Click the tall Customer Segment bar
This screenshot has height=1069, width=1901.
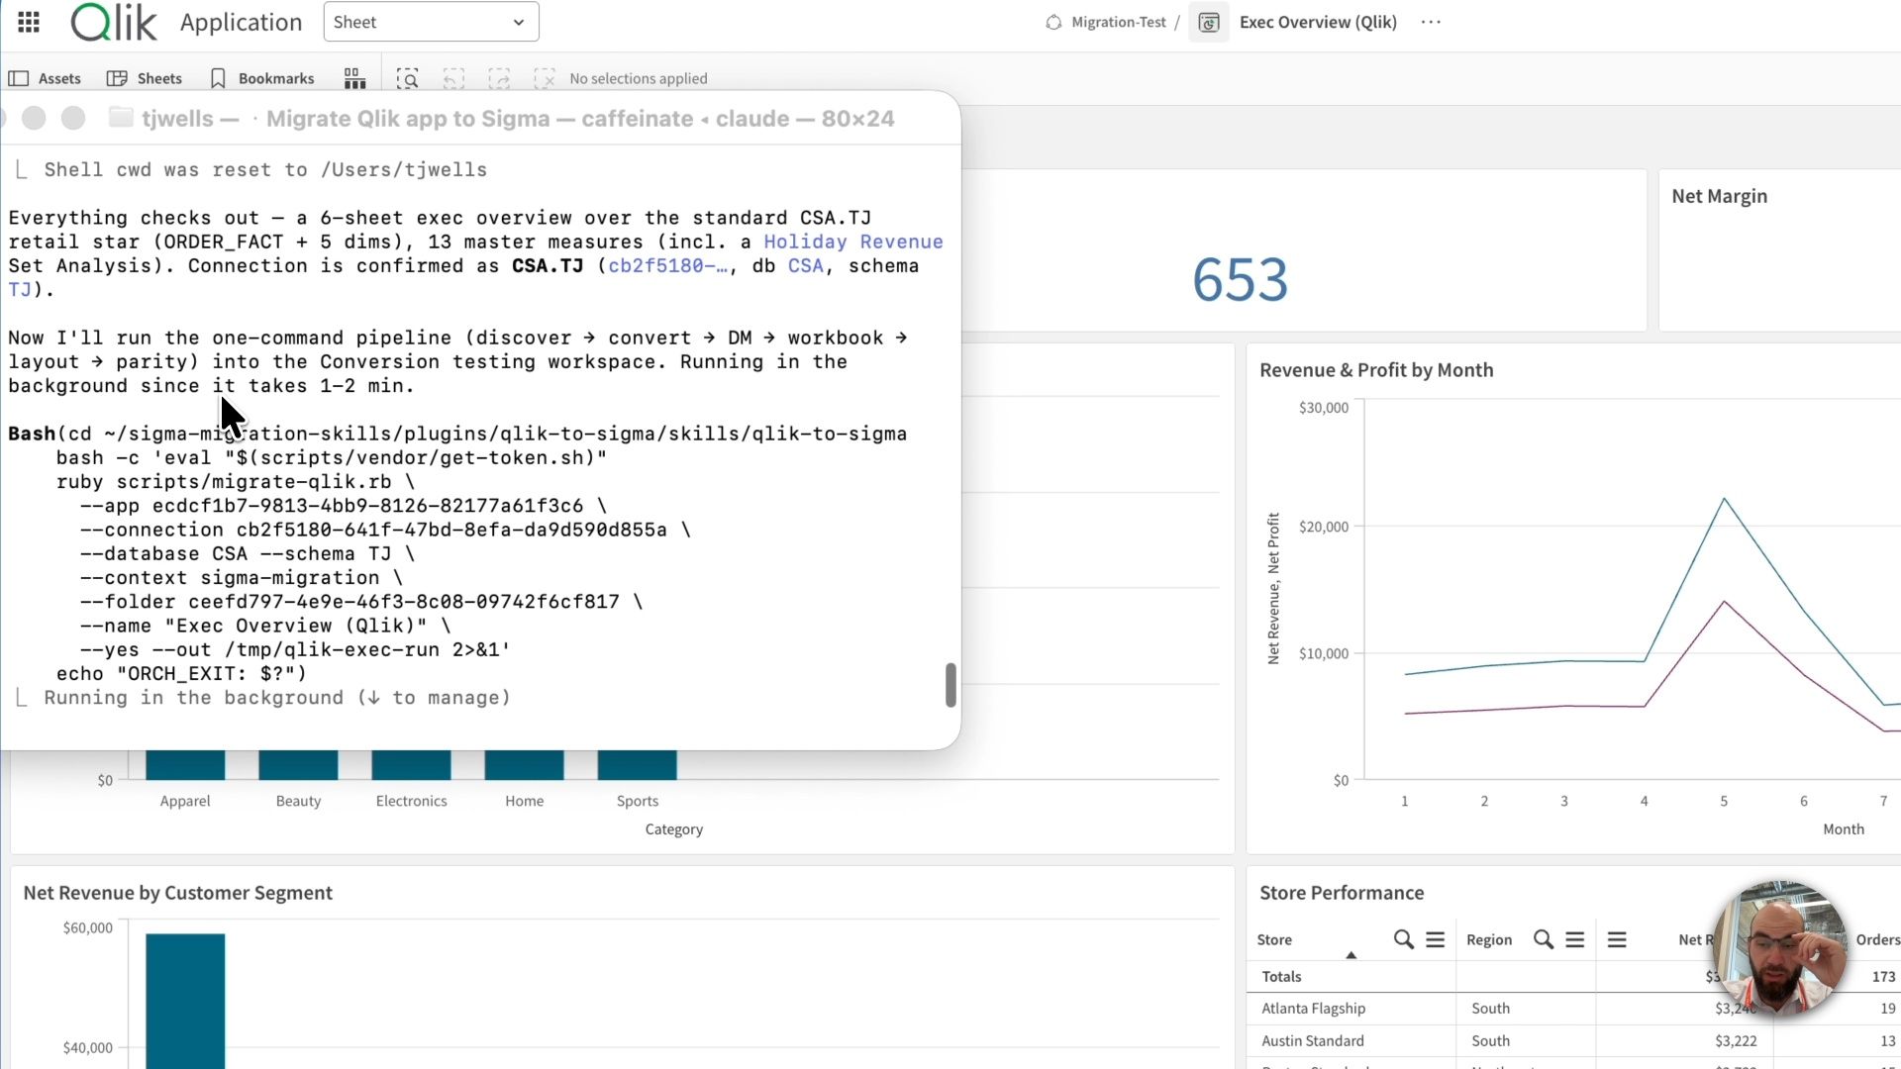[x=185, y=1001]
